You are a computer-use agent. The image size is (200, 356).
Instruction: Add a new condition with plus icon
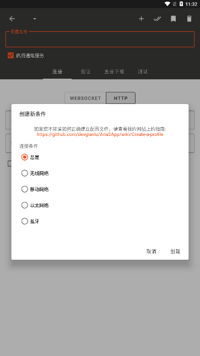pyautogui.click(x=141, y=19)
